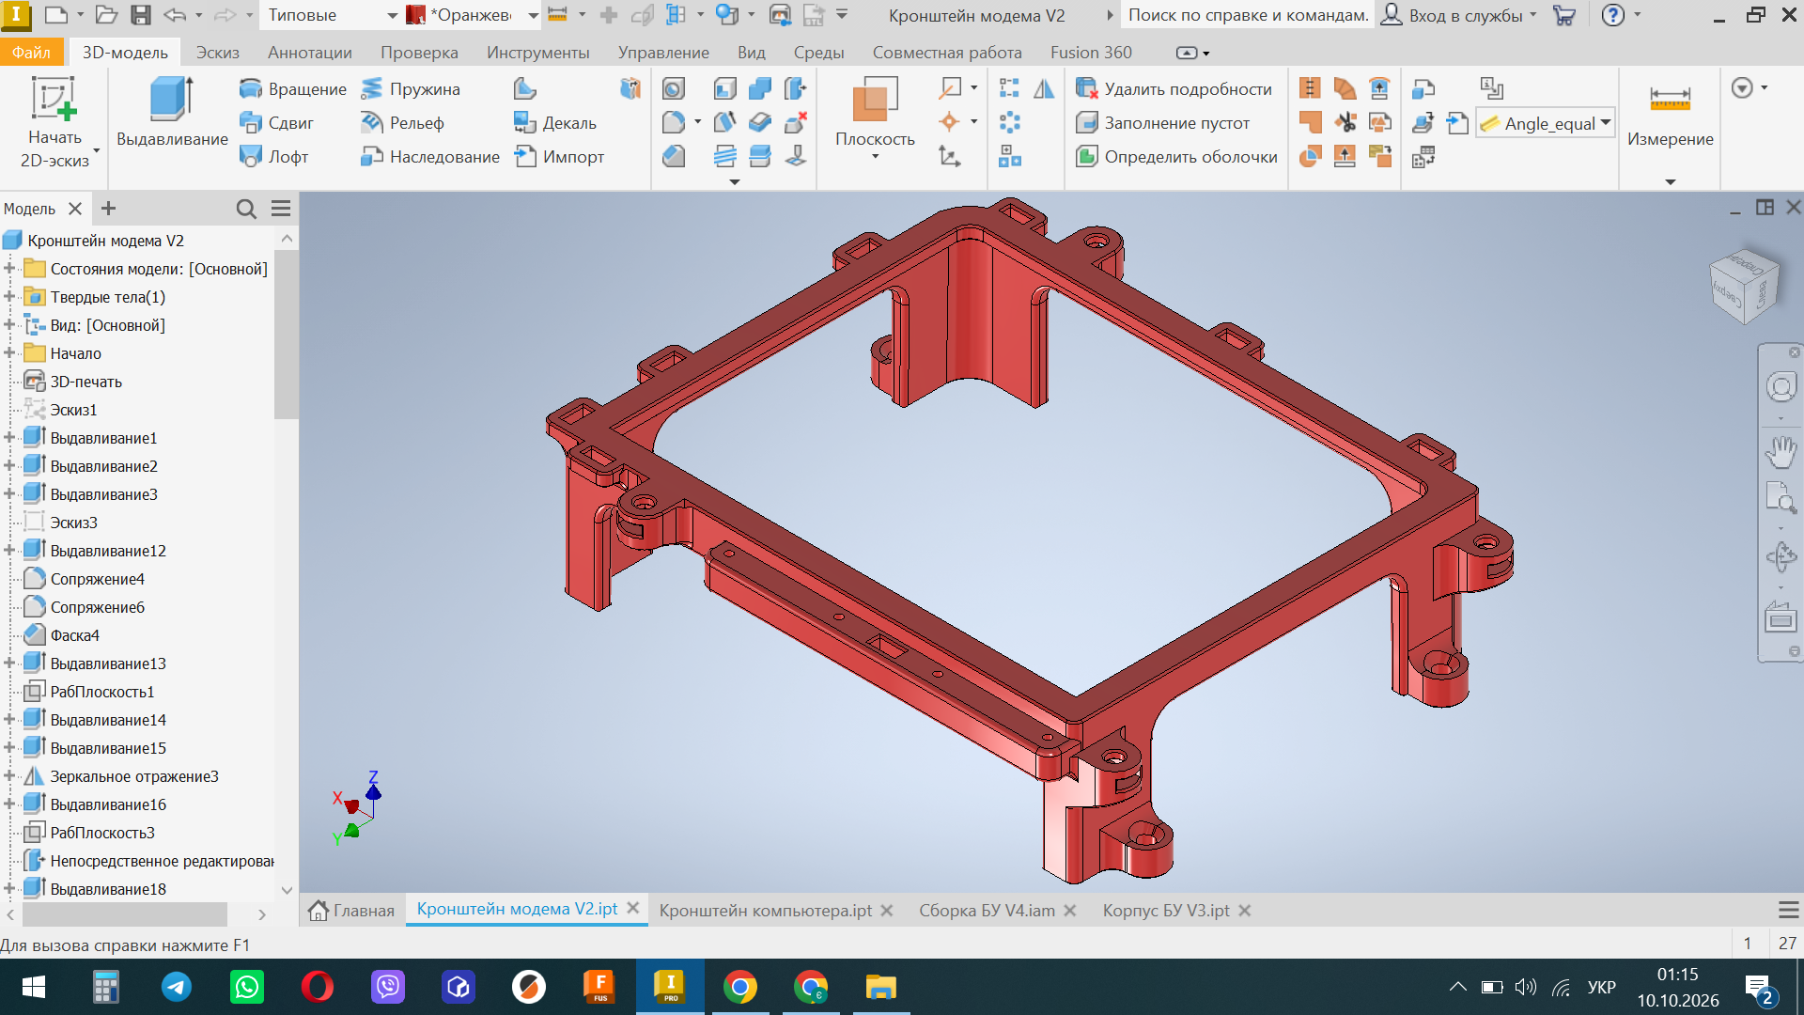Select РабПлоскость1 in the model tree

coord(101,692)
